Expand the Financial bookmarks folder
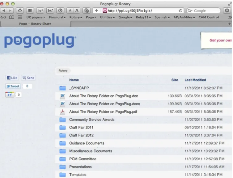The width and height of the screenshot is (233, 178). coord(57,17)
